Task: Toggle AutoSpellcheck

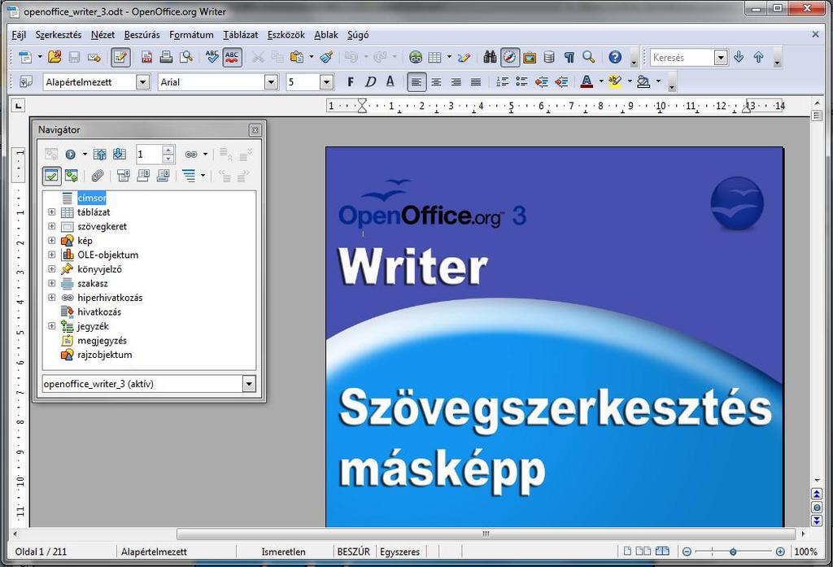Action: [x=232, y=57]
